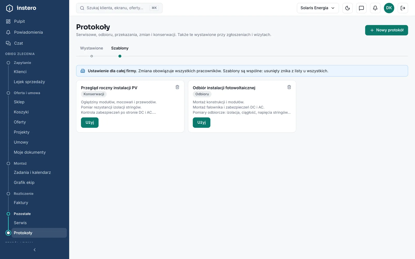Delete the Przegląd roczny instalacji PV template
This screenshot has height=259, width=415.
[177, 87]
